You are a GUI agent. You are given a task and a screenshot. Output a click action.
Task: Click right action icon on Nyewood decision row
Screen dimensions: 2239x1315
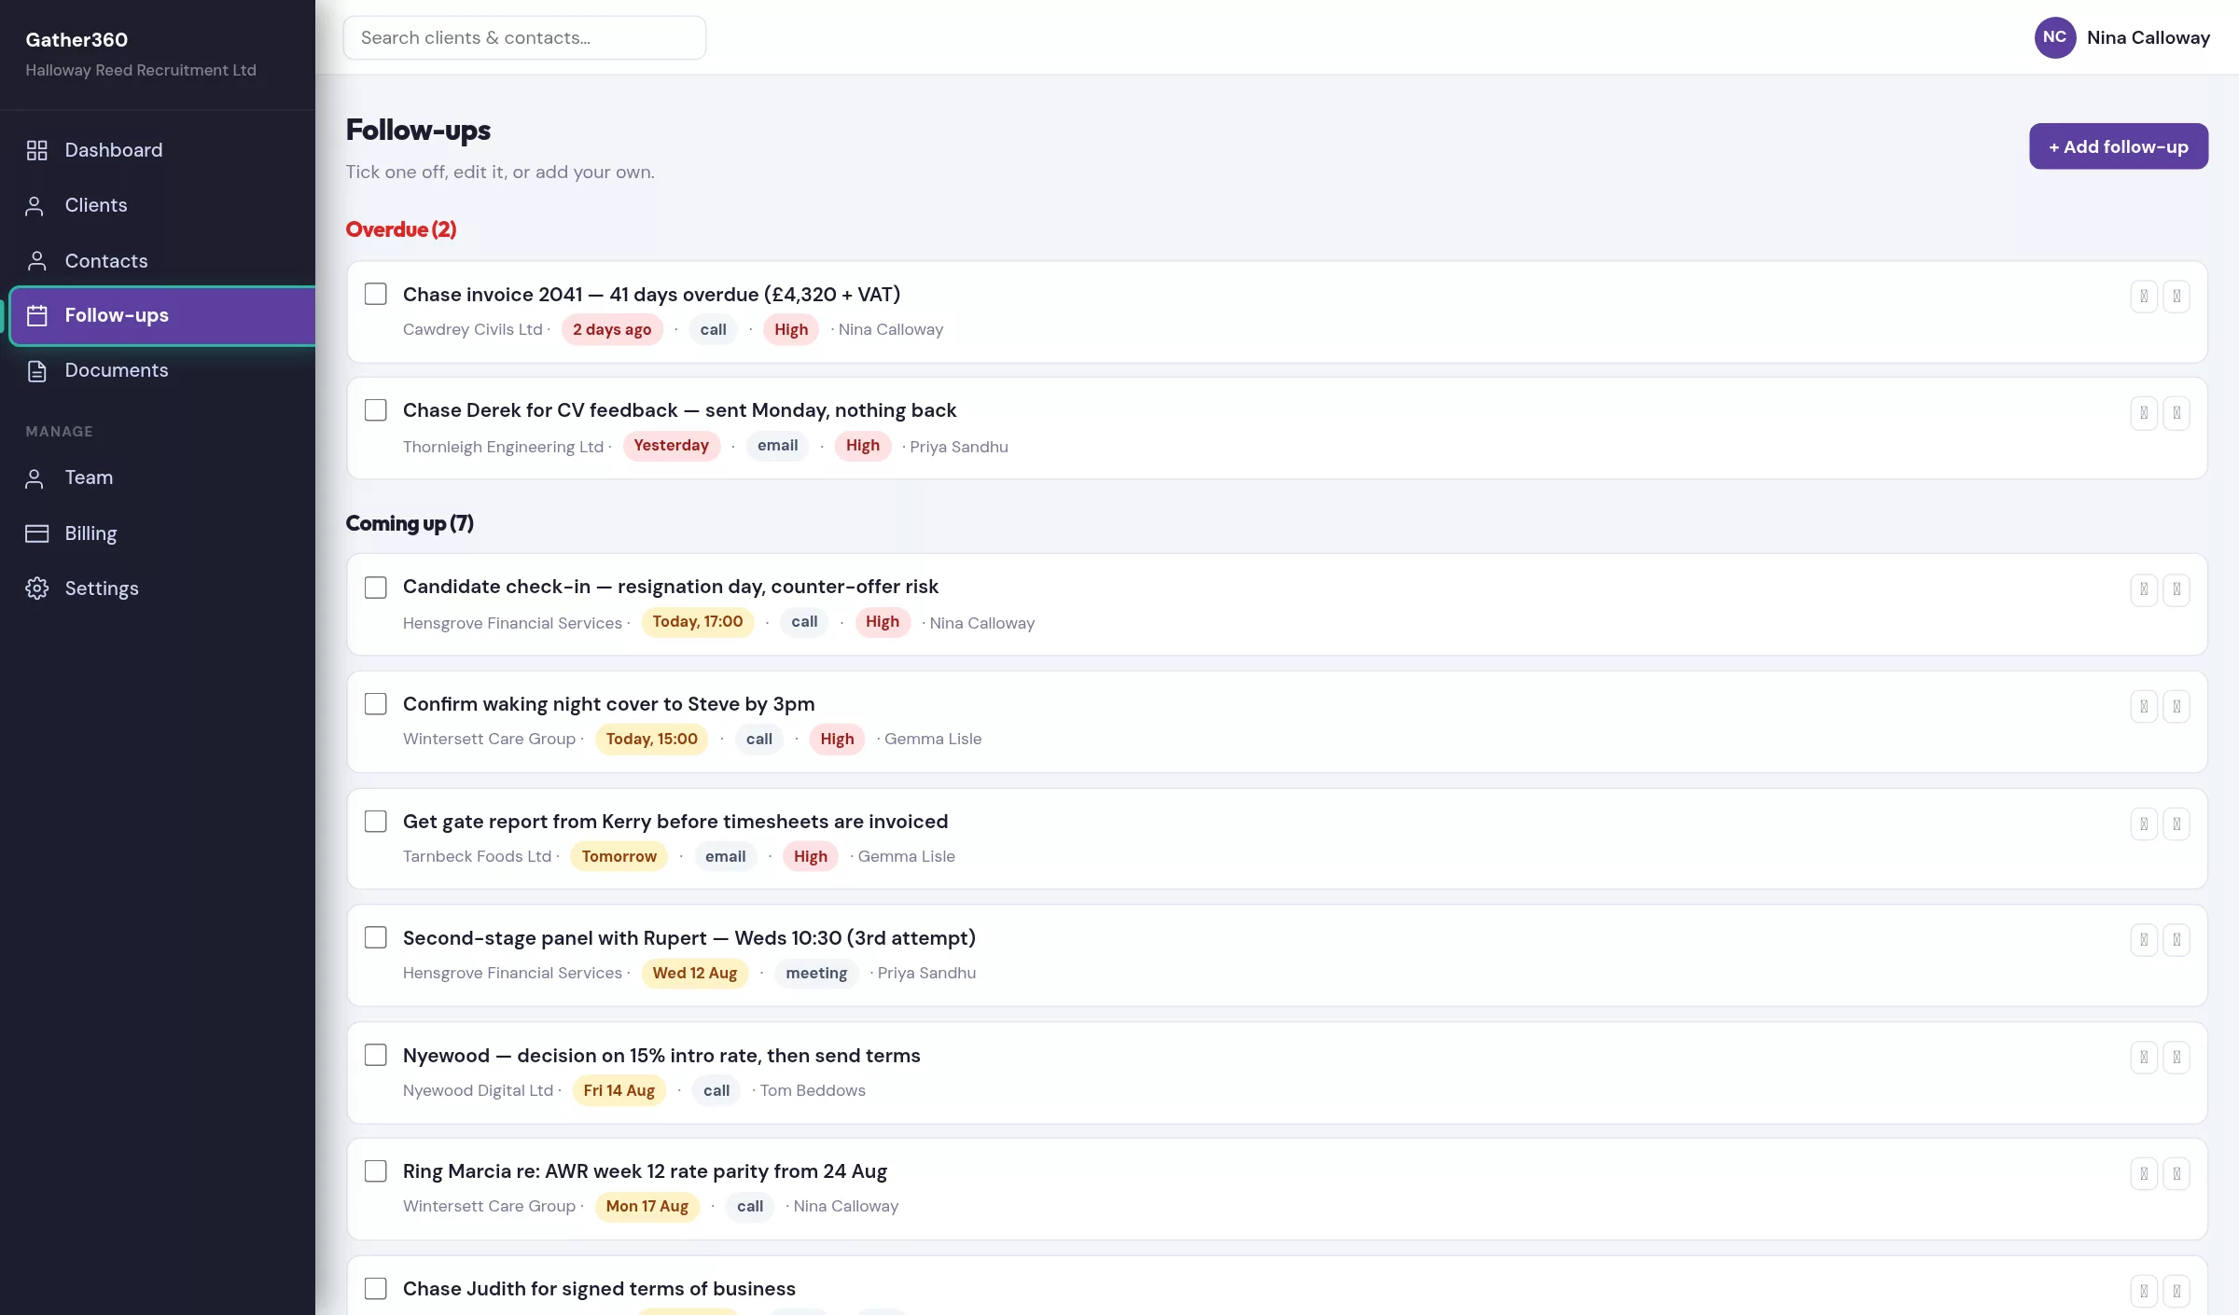2176,1058
